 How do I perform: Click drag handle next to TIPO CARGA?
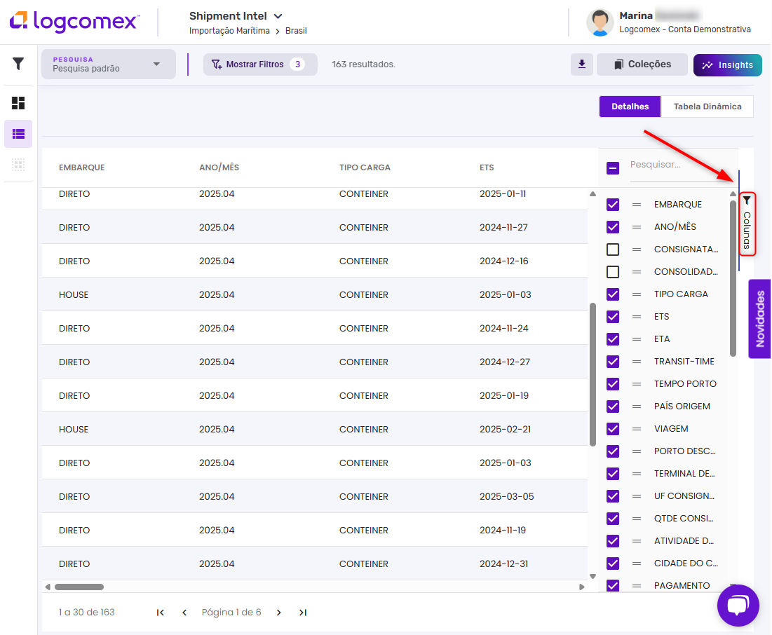(637, 294)
